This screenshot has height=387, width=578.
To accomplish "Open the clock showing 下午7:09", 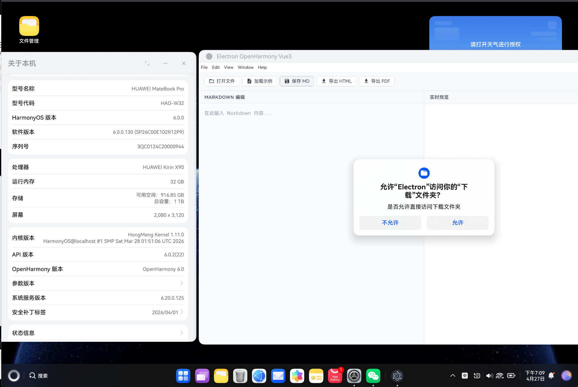I will pyautogui.click(x=535, y=375).
